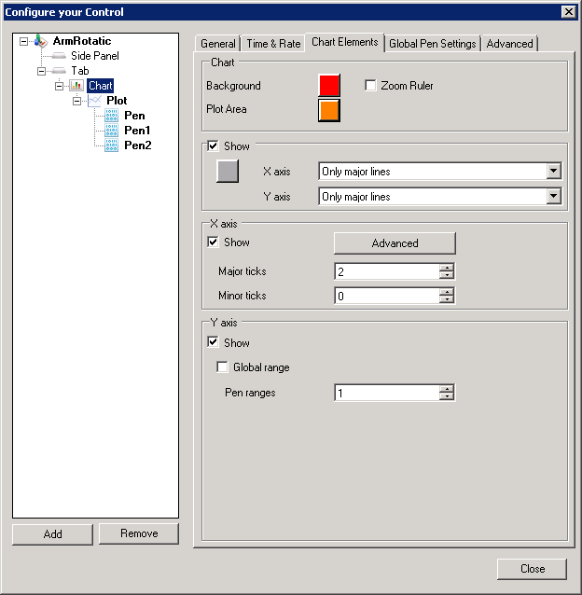The image size is (582, 595).
Task: Click the Plot node icon
Action: 94,101
